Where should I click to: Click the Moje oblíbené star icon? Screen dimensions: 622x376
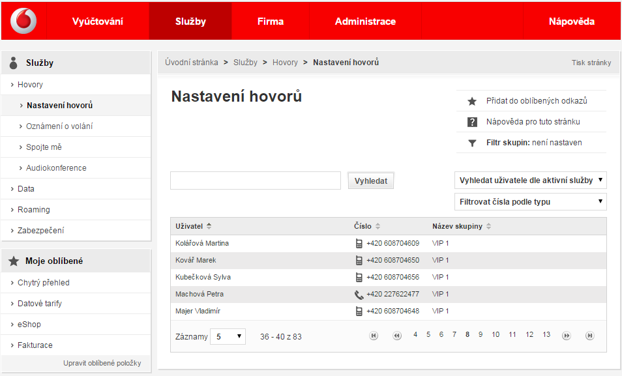[14, 261]
